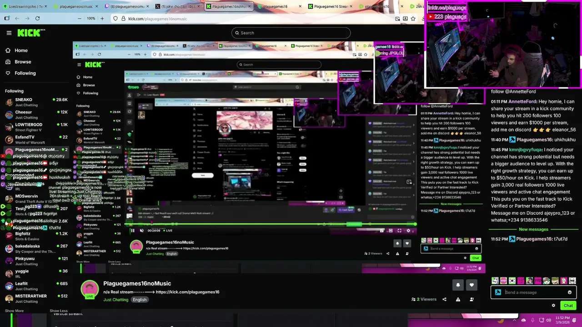Select Pinkyuwu in the sidebar list
Image resolution: width=582 pixels, height=327 pixels.
[36, 261]
